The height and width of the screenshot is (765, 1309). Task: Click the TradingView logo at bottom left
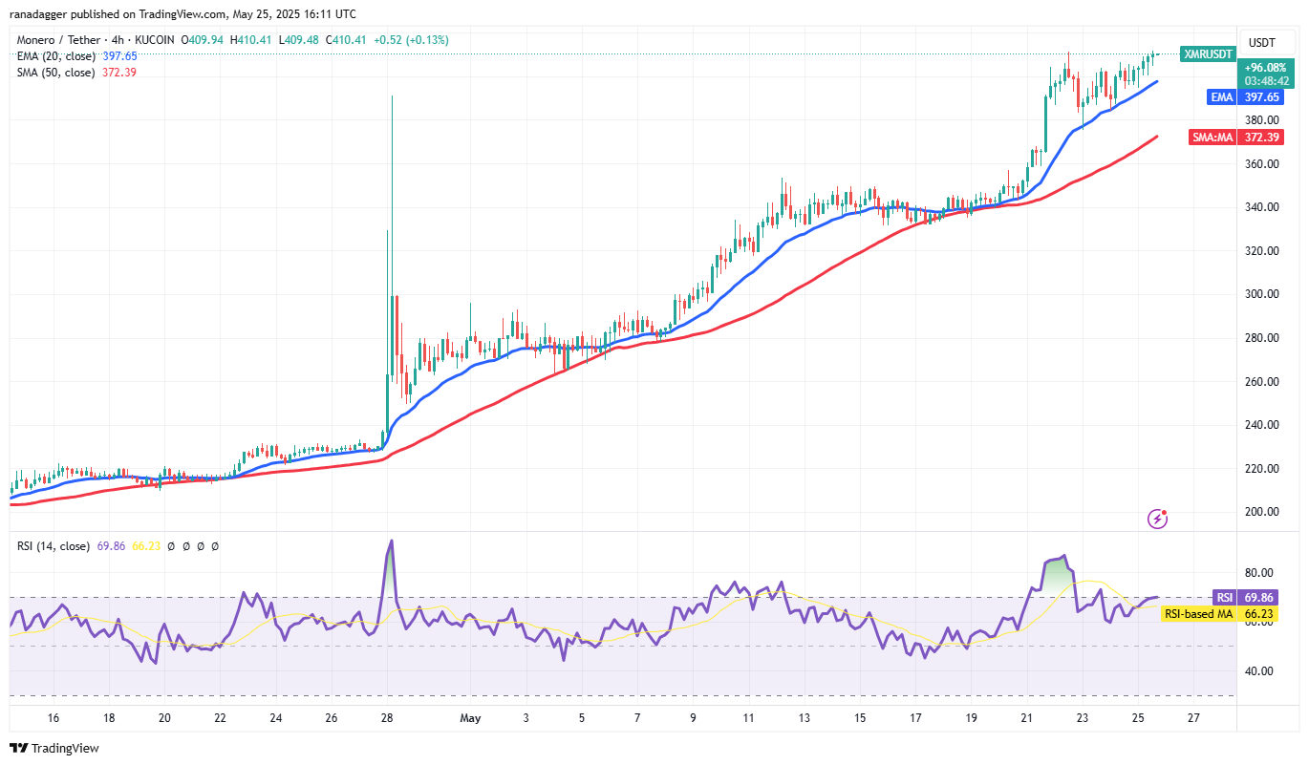point(54,748)
